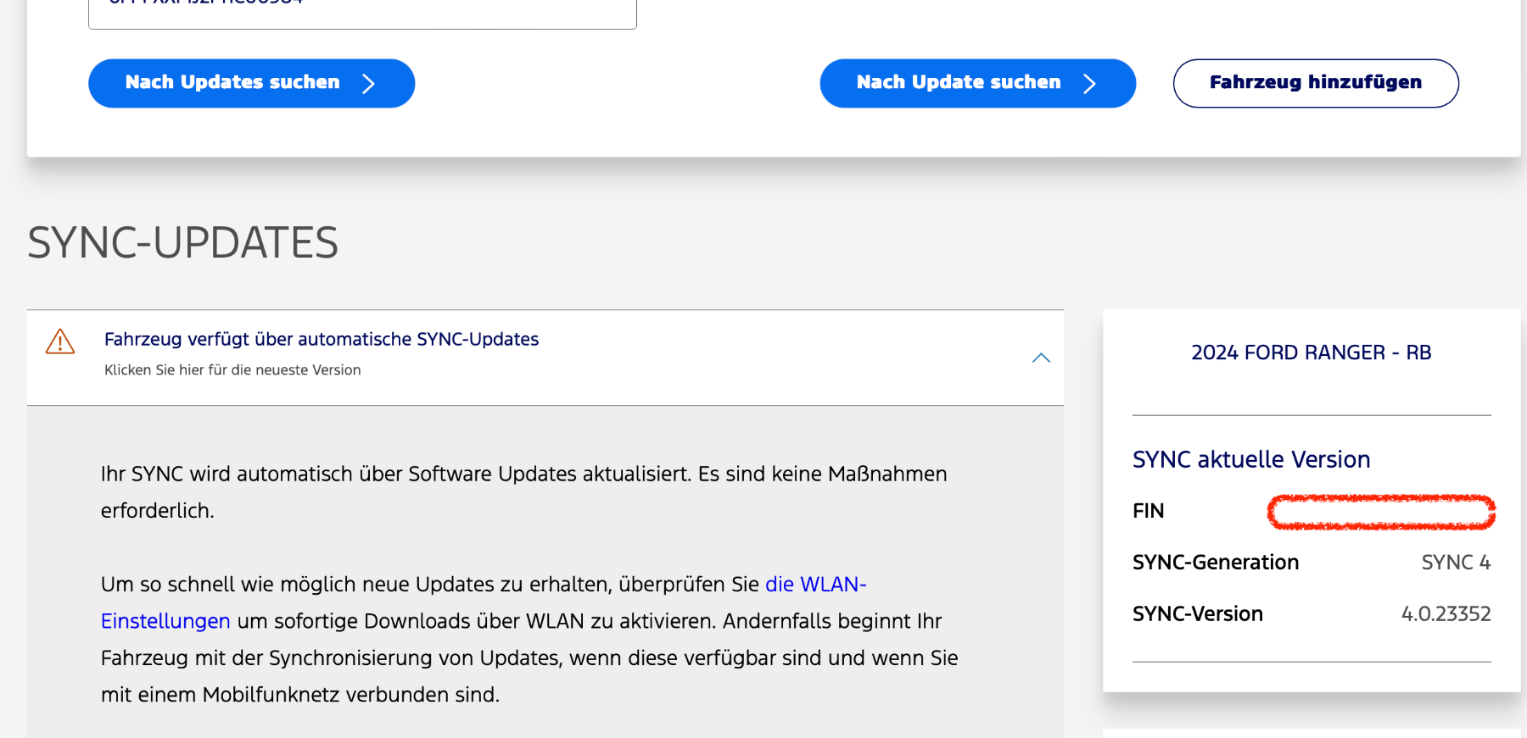Click the SYNC-Version label
1527x738 pixels.
click(1198, 614)
